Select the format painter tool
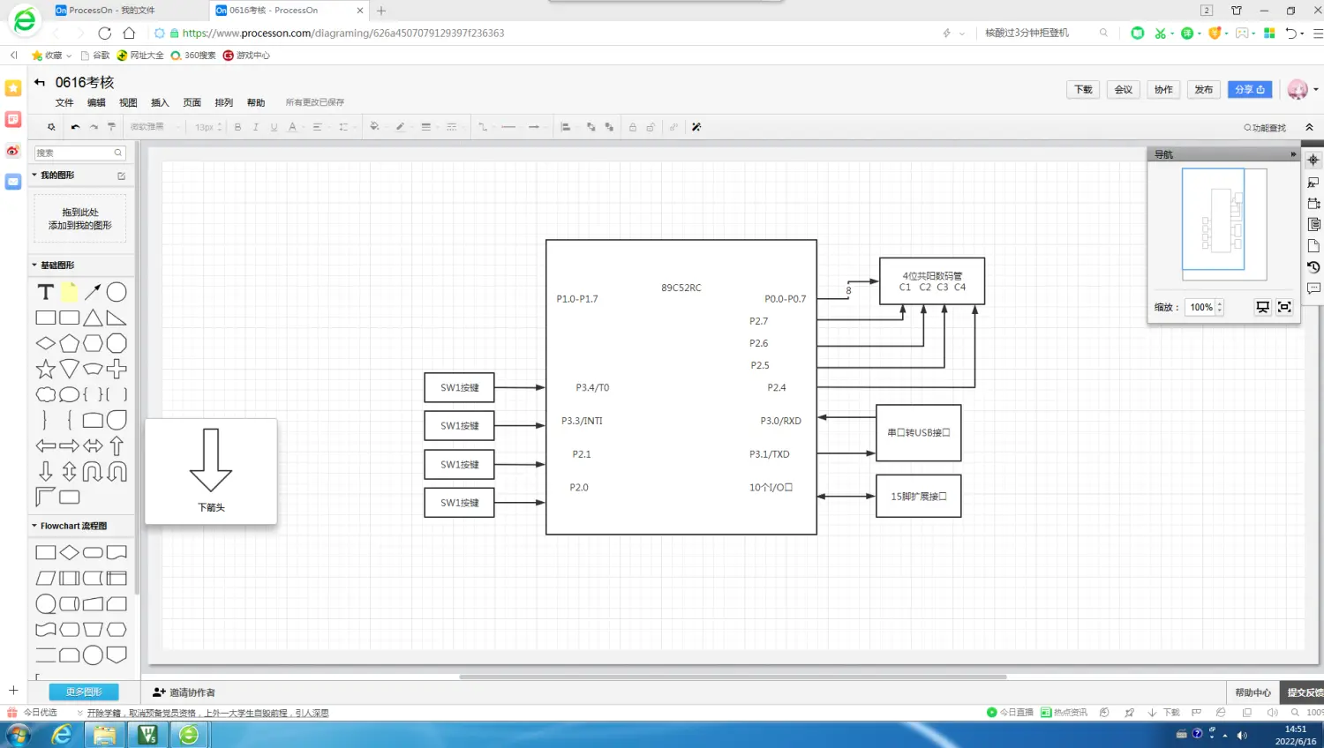Screen dimensions: 1324x748 coord(111,127)
